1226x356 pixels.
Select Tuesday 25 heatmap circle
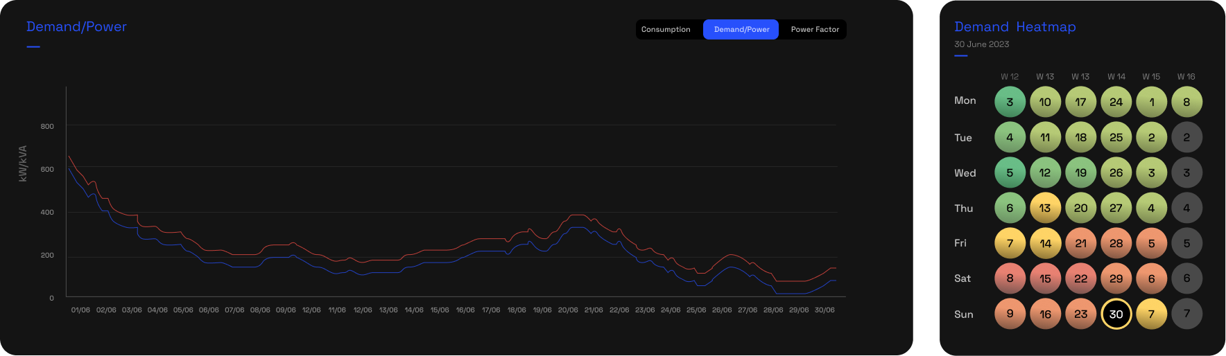[x=1116, y=137]
